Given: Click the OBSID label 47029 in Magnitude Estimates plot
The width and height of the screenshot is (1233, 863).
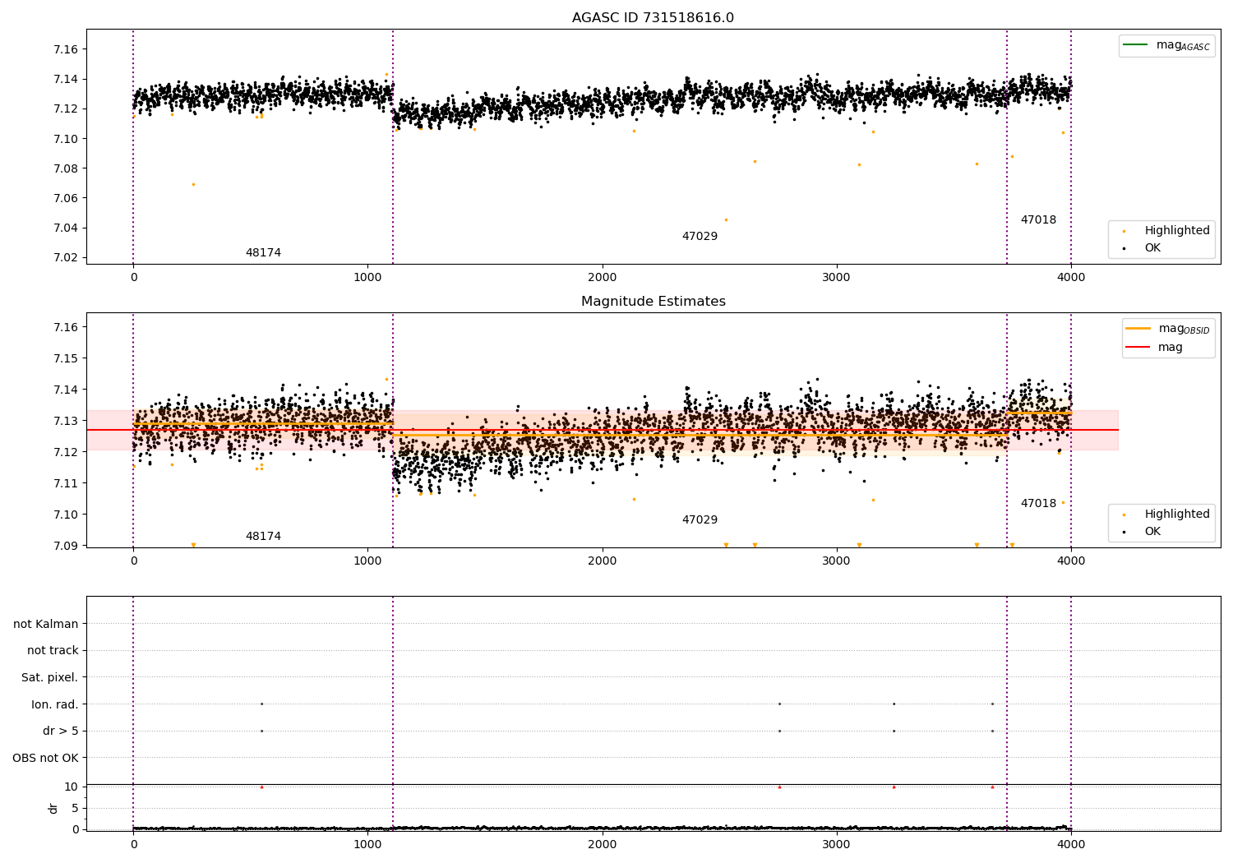Looking at the screenshot, I should point(700,520).
